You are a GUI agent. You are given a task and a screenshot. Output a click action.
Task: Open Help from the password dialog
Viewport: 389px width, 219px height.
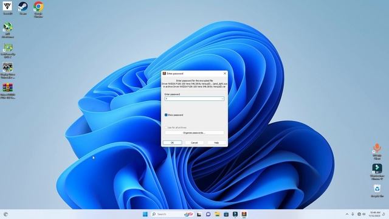click(216, 143)
